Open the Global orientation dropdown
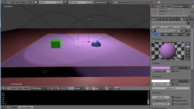This screenshot has width=194, height=109. 79,88
